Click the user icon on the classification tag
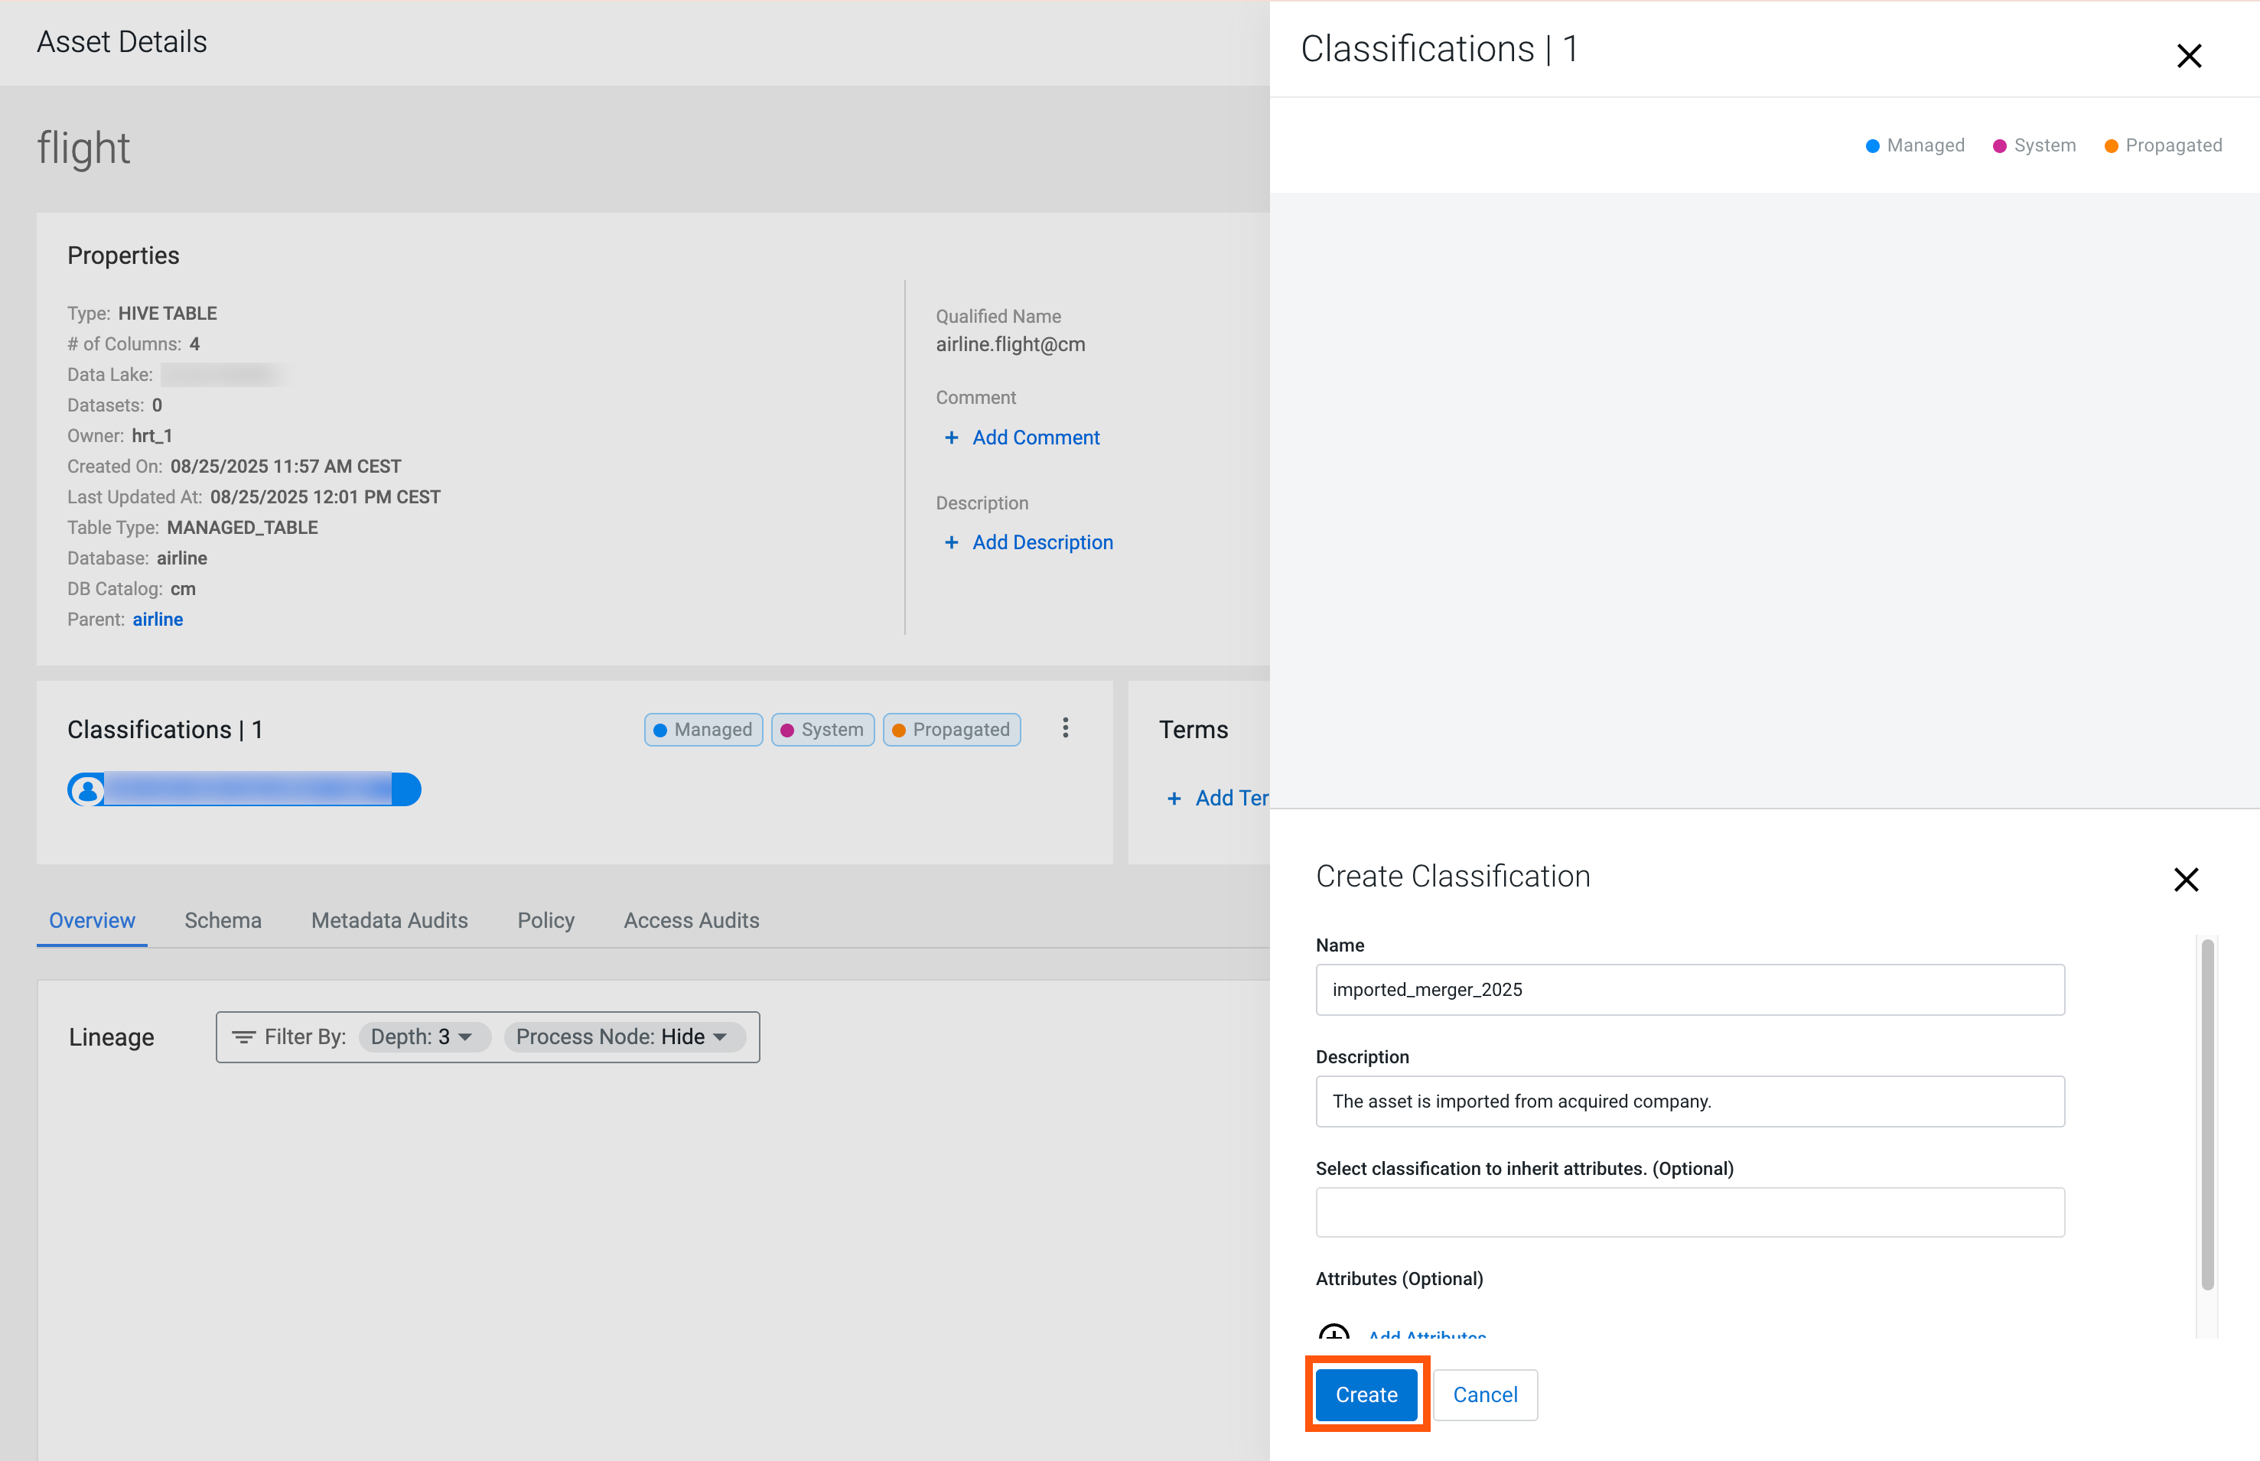Image resolution: width=2260 pixels, height=1461 pixels. (x=87, y=789)
